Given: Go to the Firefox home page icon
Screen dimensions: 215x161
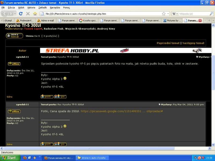Looking at the screenshot, I should pyautogui.click(x=35, y=13).
